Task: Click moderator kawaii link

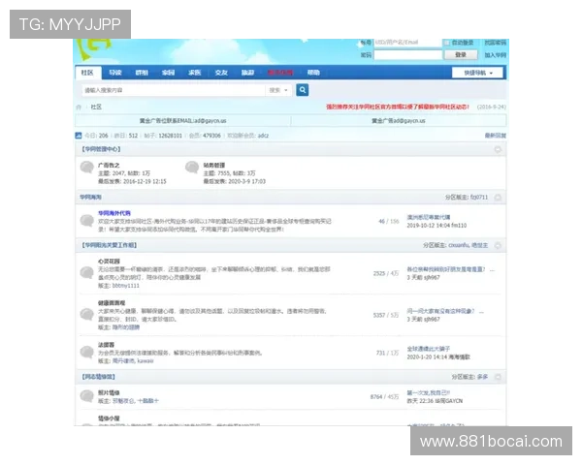Action: tap(145, 360)
